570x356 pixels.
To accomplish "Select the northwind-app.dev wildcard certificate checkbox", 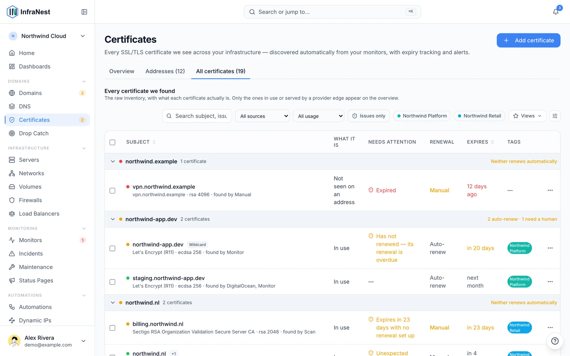I will 112,248.
